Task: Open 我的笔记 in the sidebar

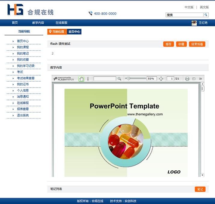Action: coord(23,53)
